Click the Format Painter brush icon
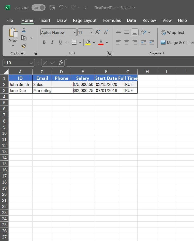The height and width of the screenshot is (241, 194). point(24,46)
